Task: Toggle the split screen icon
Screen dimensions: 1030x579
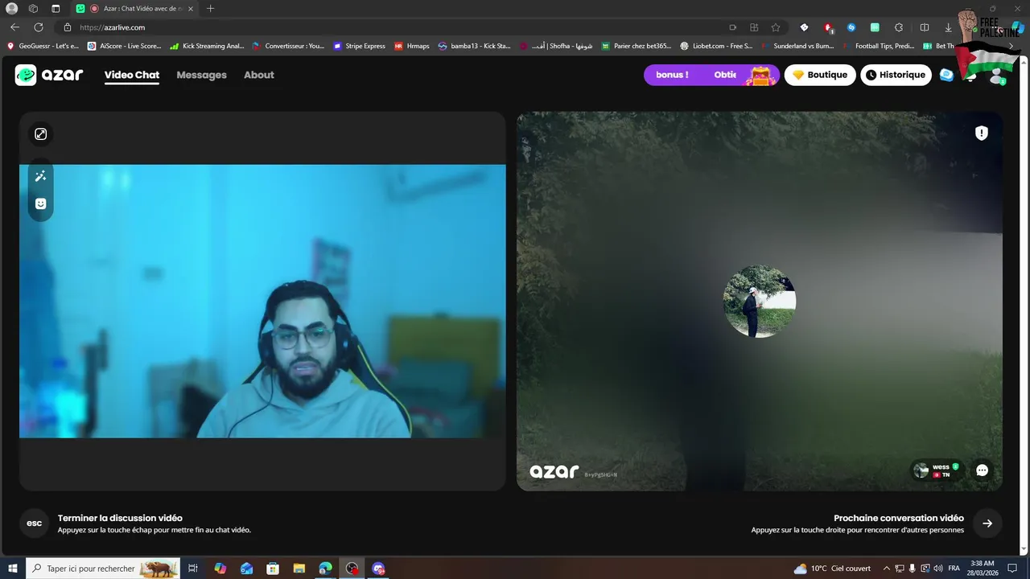Action: [925, 27]
